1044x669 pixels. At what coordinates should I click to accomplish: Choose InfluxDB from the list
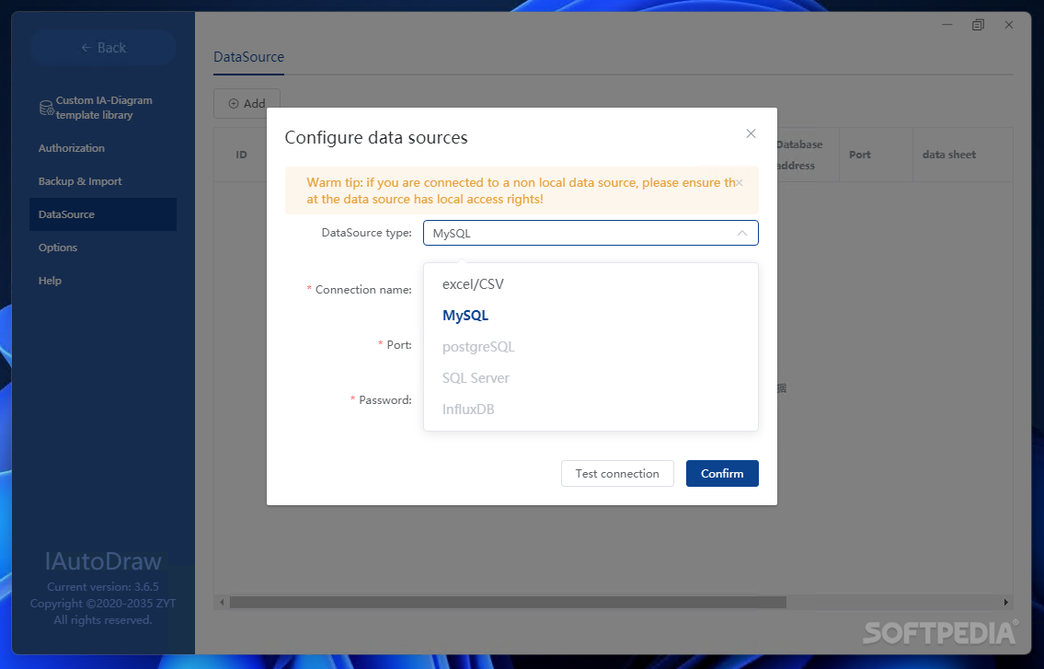pyautogui.click(x=591, y=409)
